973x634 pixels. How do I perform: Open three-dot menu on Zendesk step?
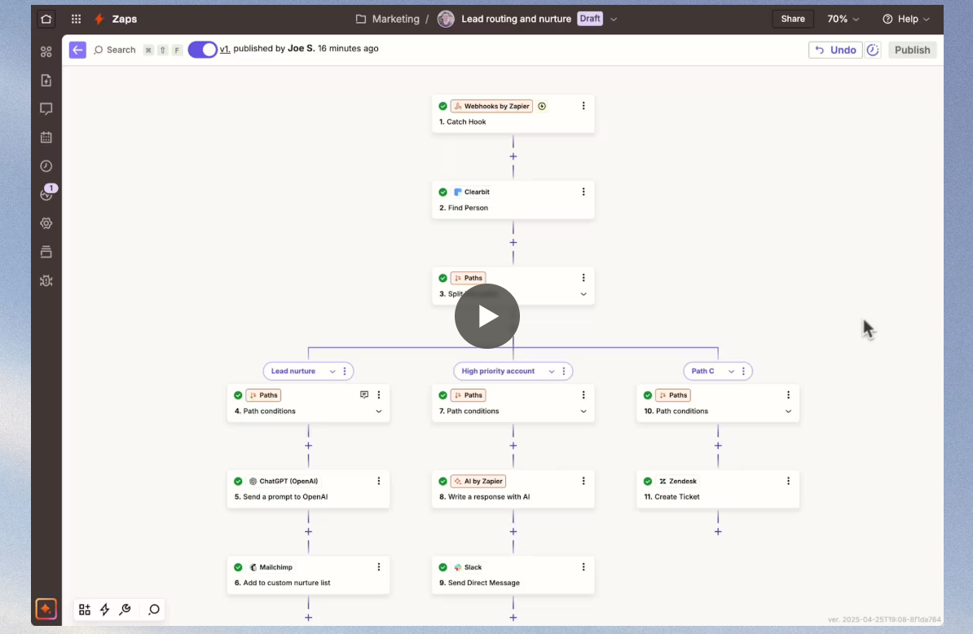pyautogui.click(x=788, y=481)
